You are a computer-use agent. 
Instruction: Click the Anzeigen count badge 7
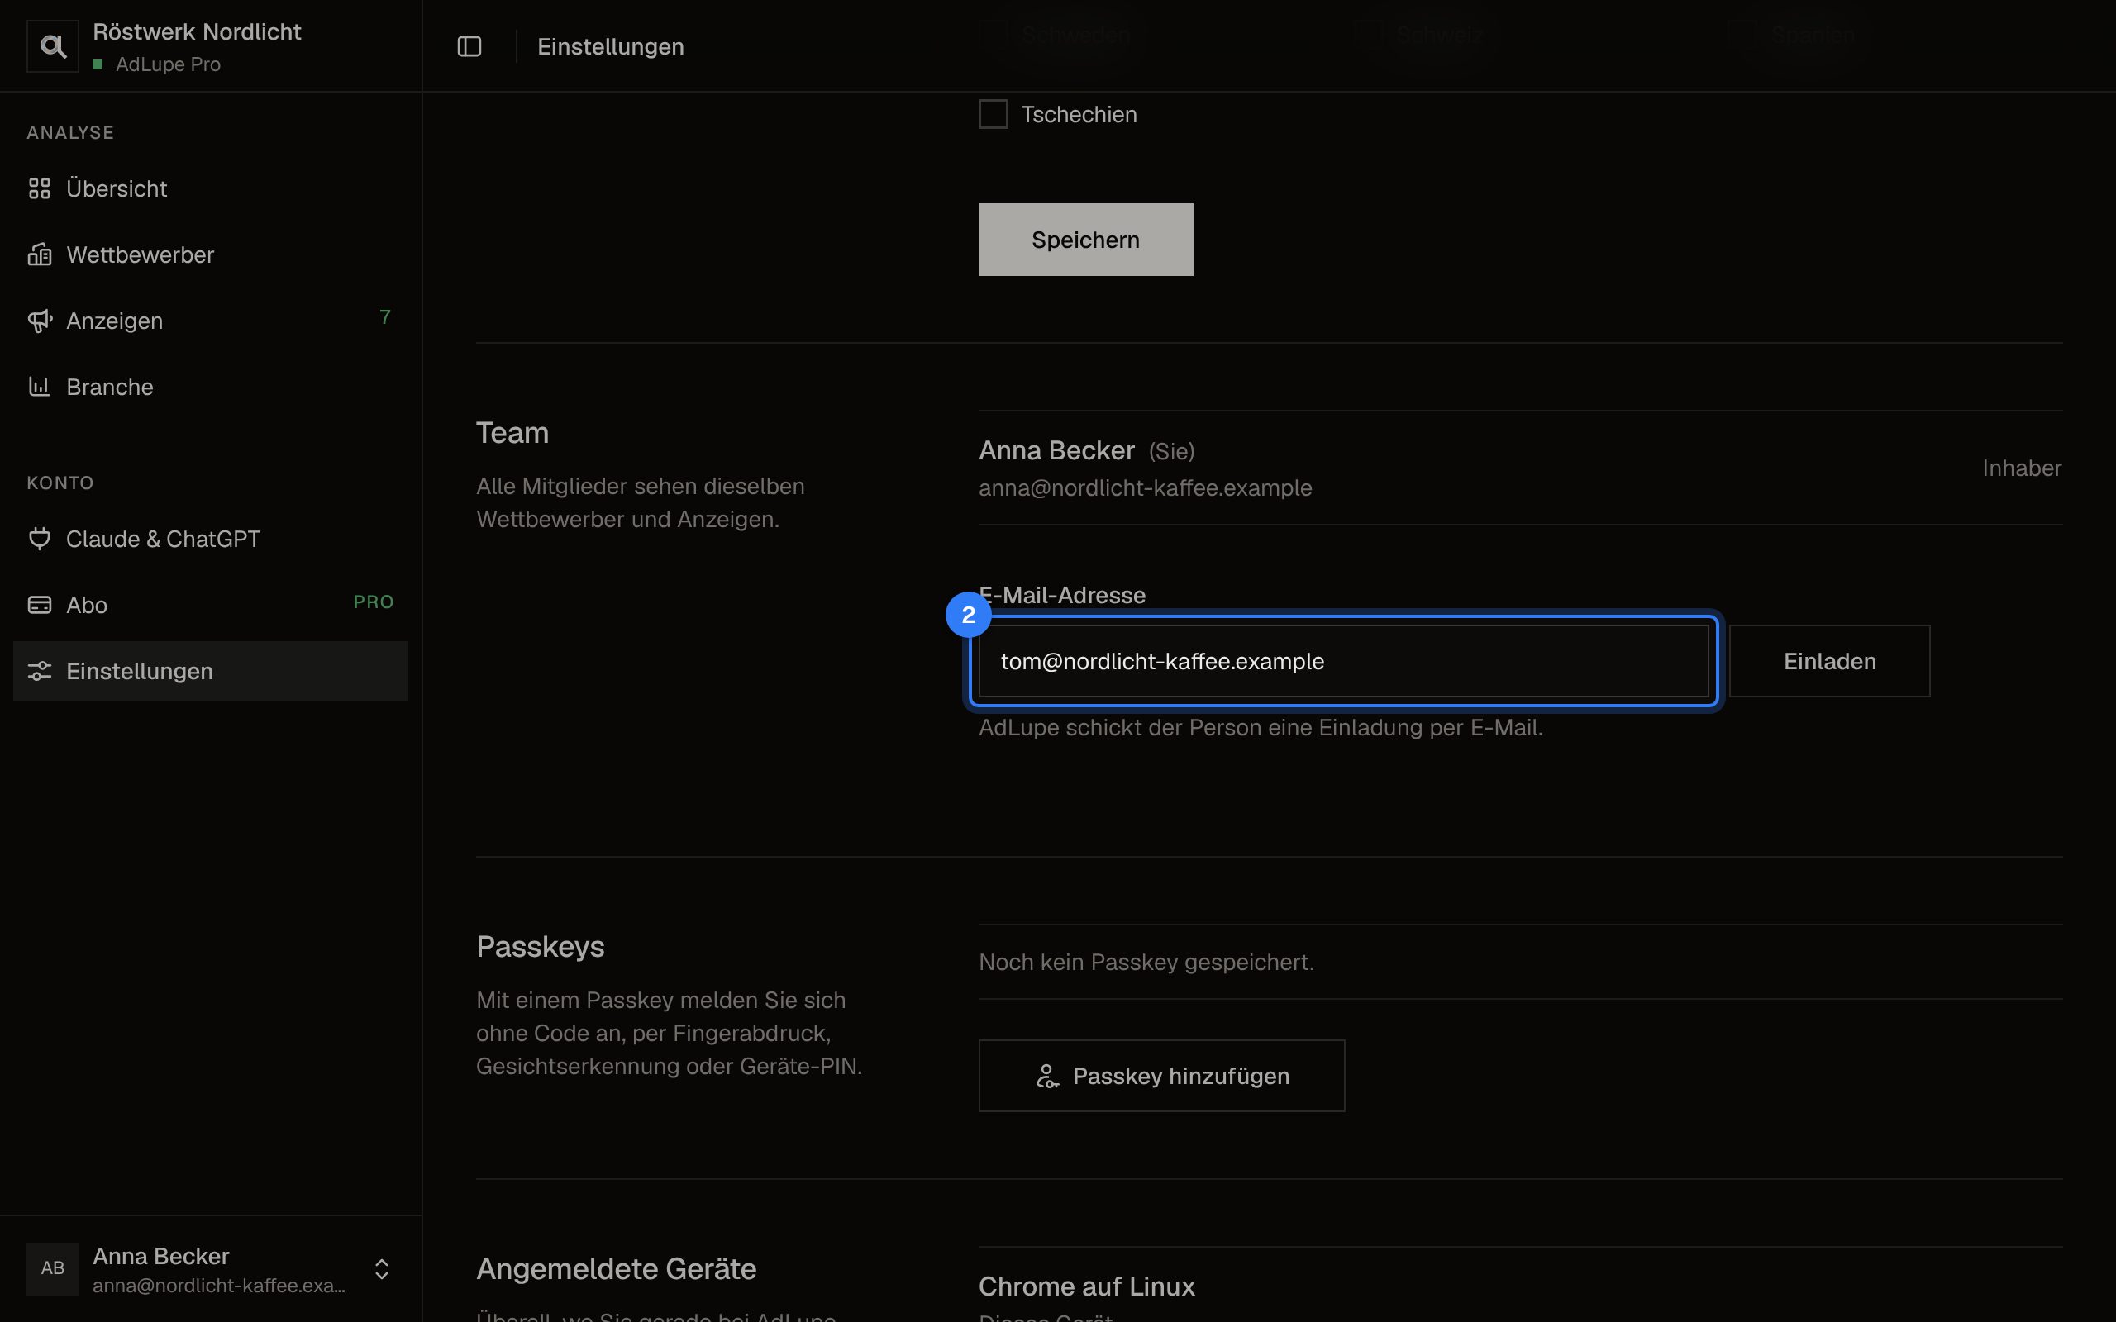point(384,316)
